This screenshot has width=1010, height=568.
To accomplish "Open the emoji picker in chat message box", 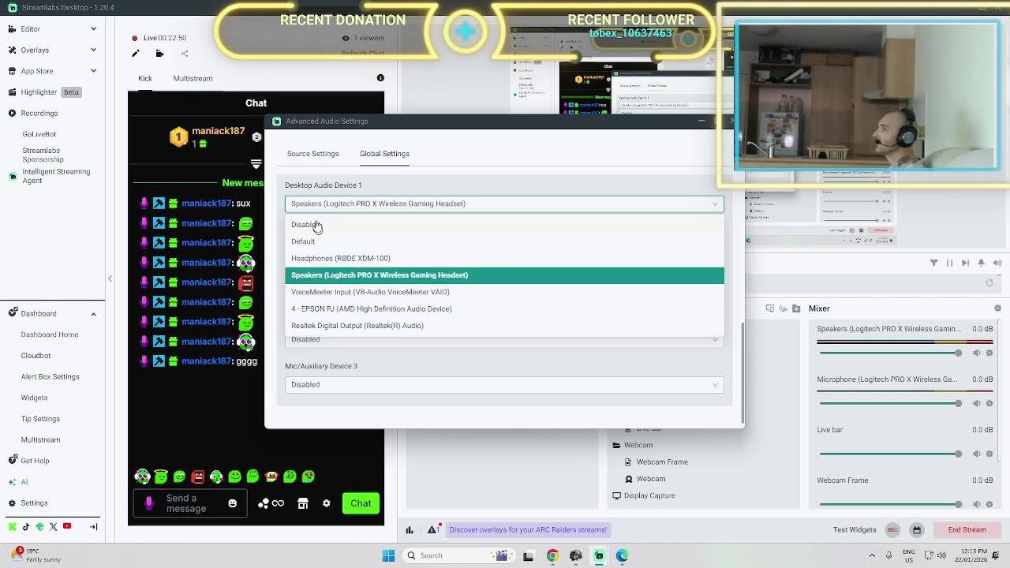I will pos(232,503).
